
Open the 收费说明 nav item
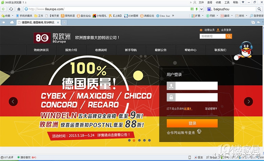(101, 50)
